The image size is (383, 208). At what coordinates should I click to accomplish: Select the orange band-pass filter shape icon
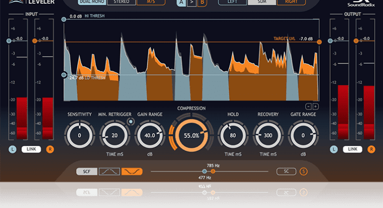[131, 171]
